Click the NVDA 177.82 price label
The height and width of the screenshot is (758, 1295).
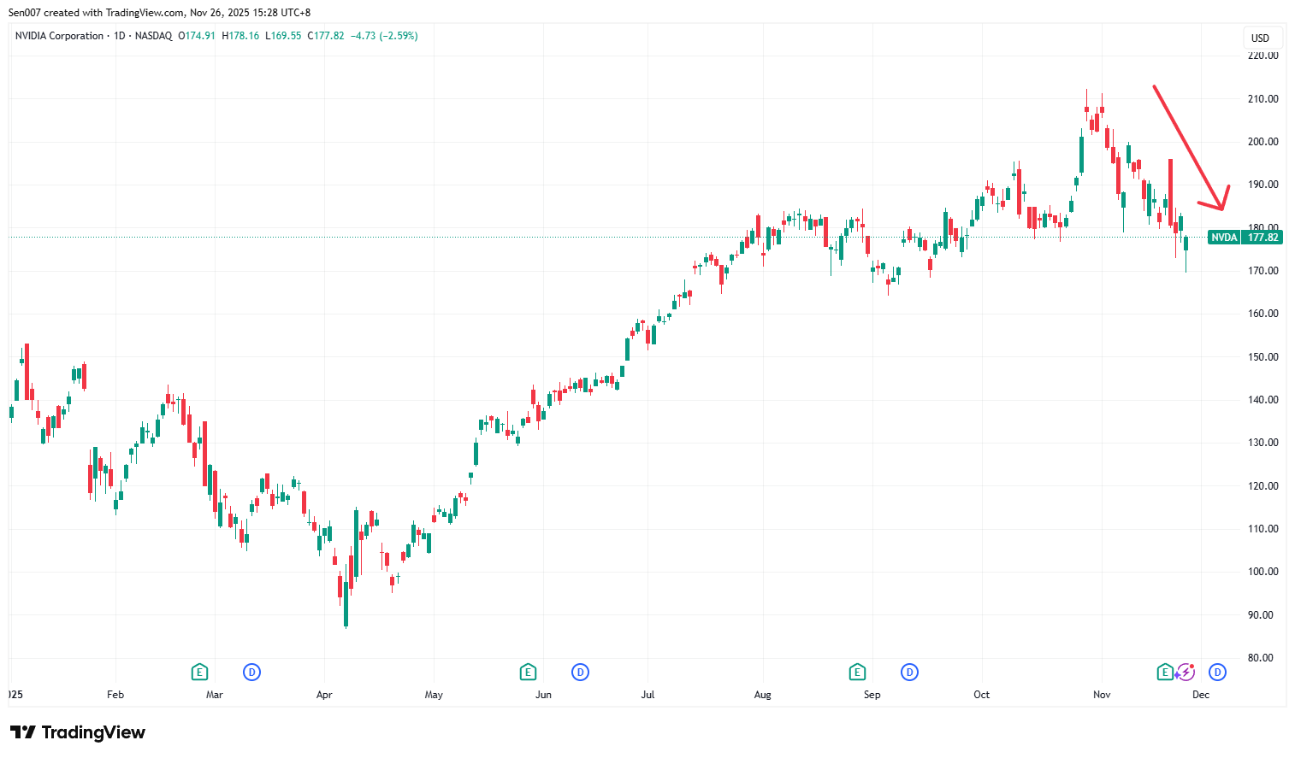click(1245, 237)
